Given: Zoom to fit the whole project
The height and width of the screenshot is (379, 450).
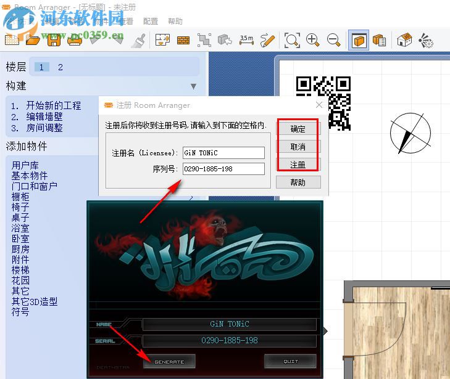Looking at the screenshot, I should 292,40.
